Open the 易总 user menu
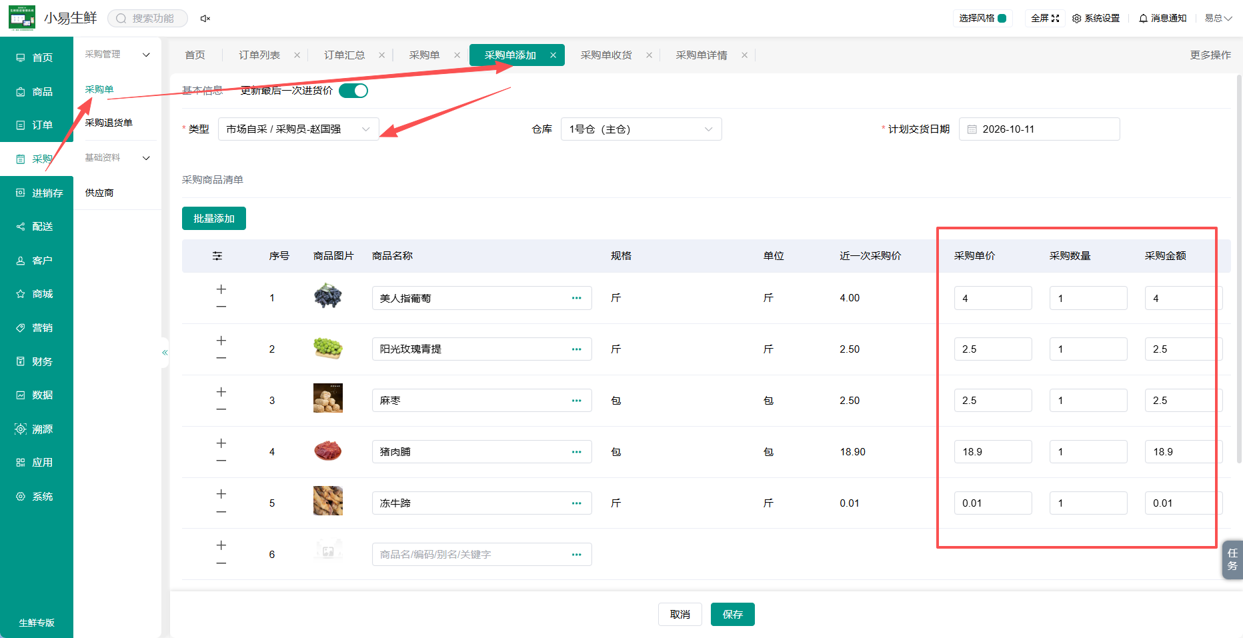The image size is (1243, 638). click(x=1218, y=19)
